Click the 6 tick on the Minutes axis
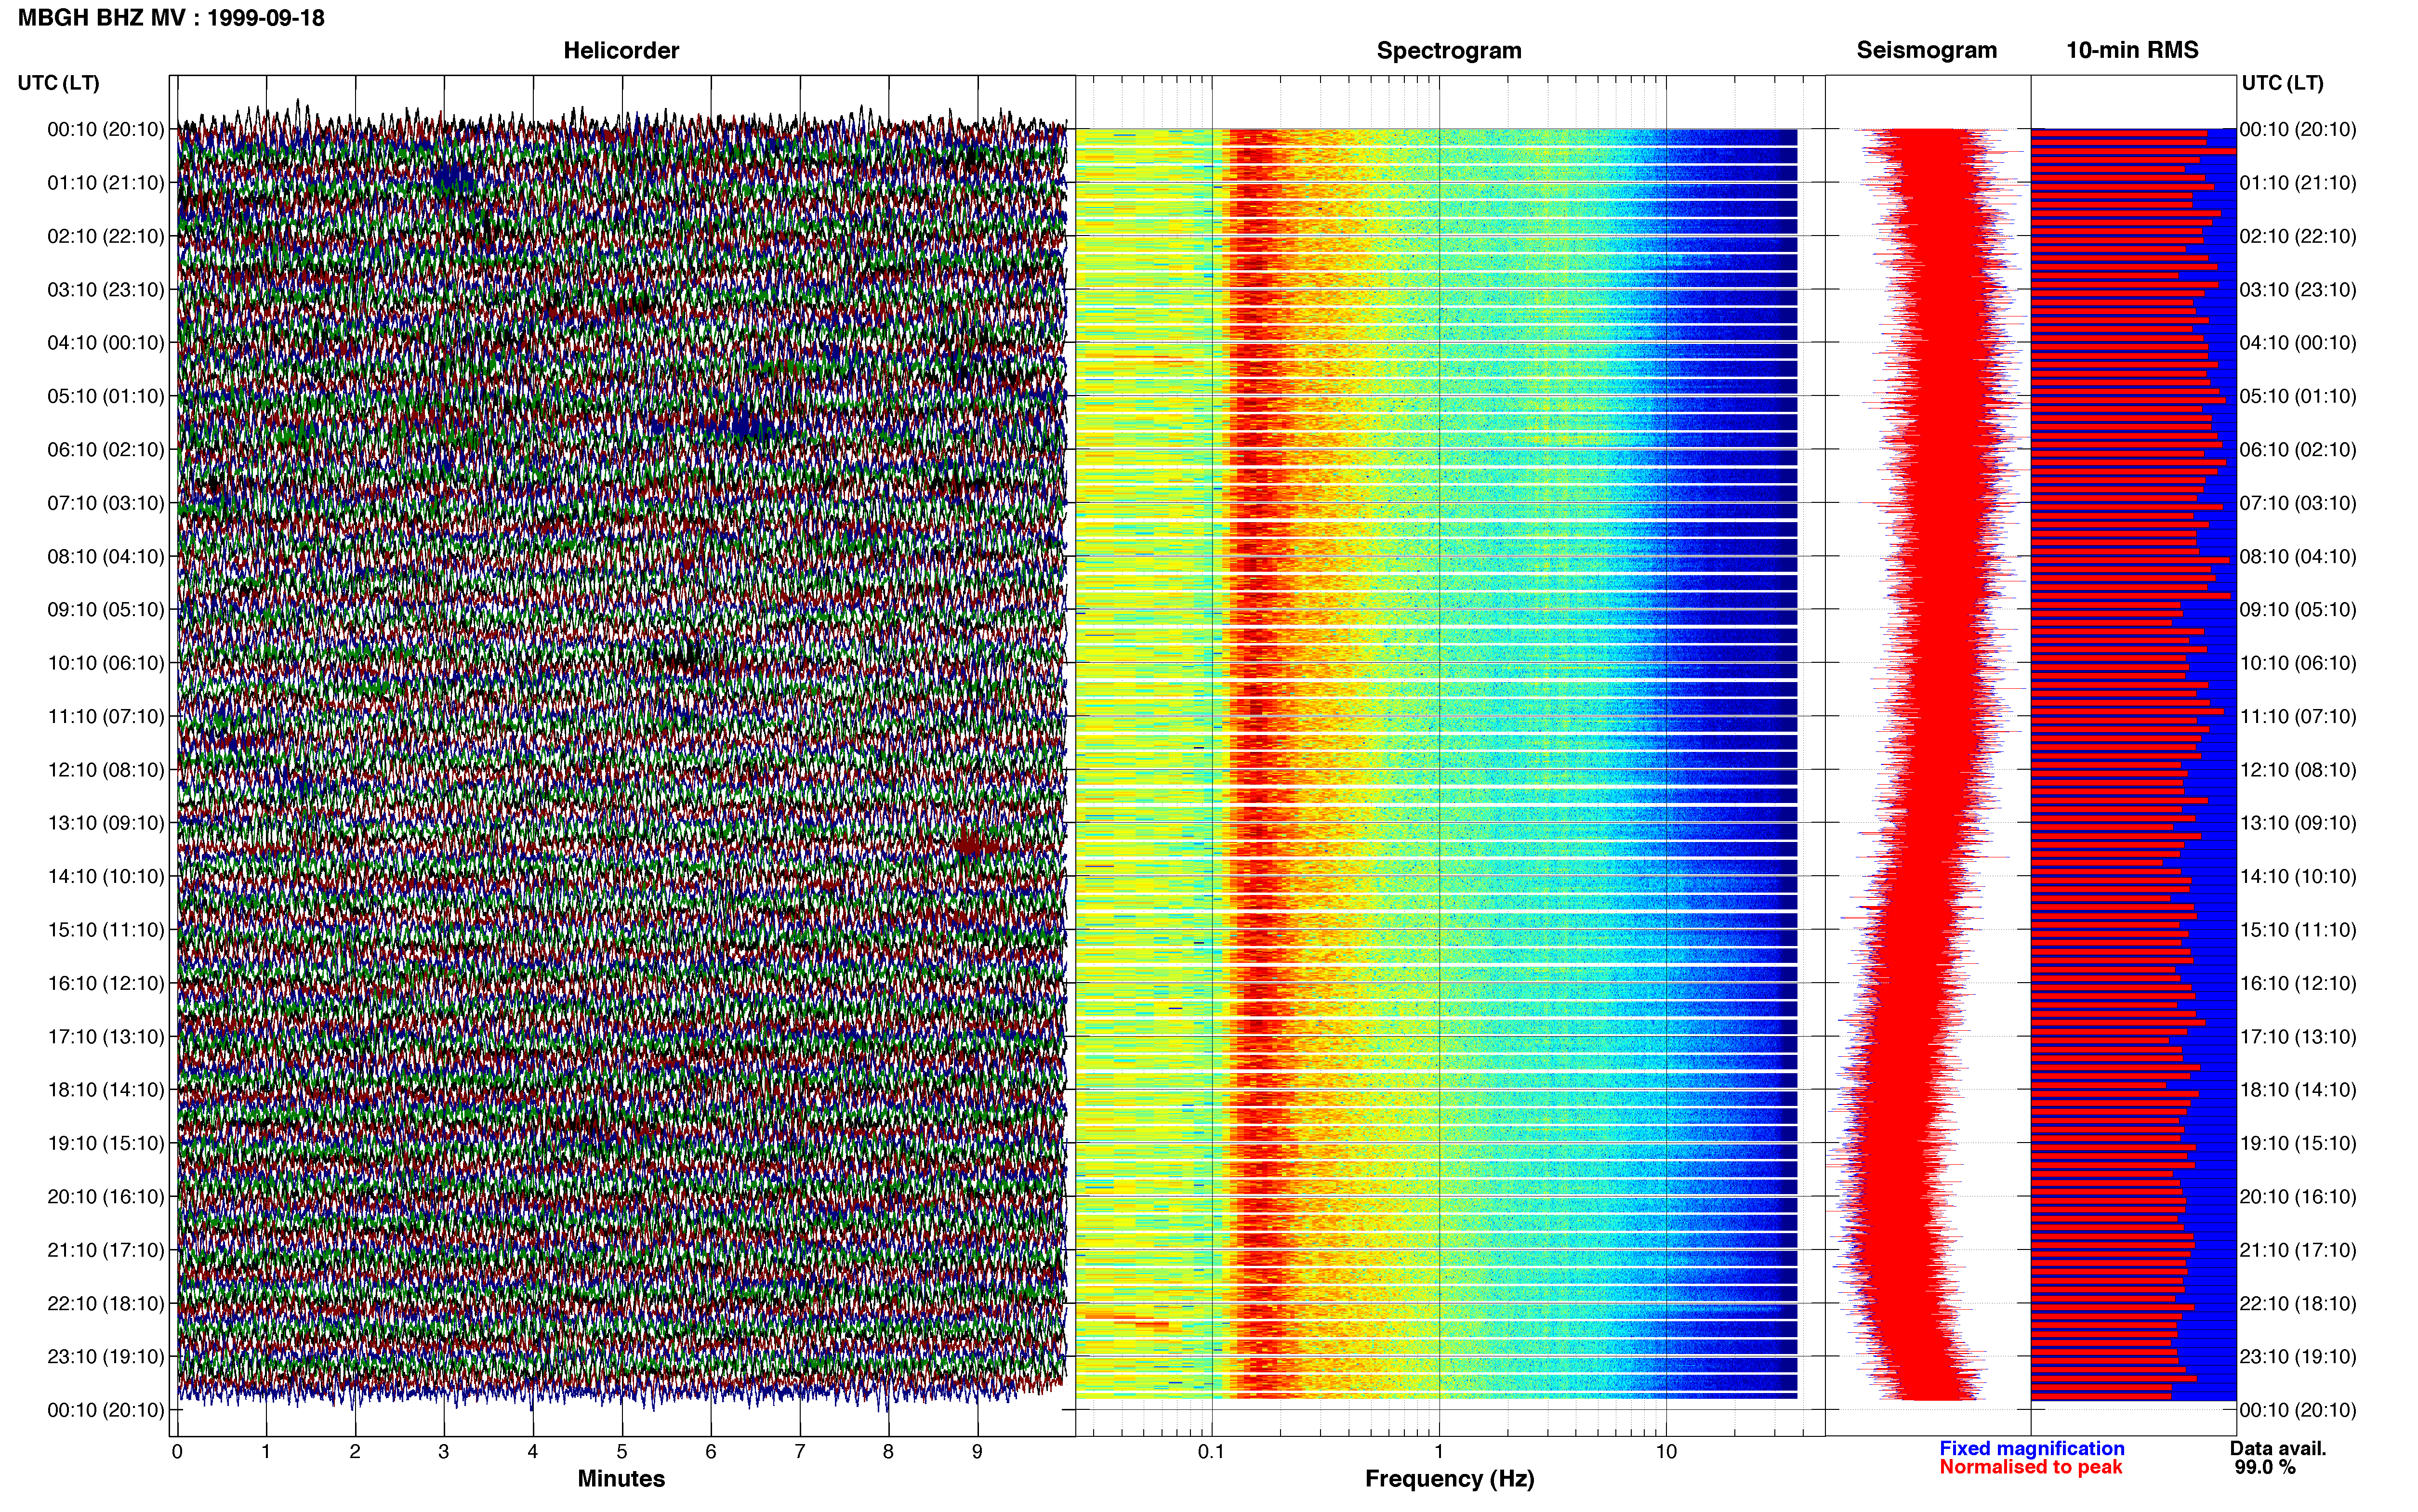 [711, 1452]
